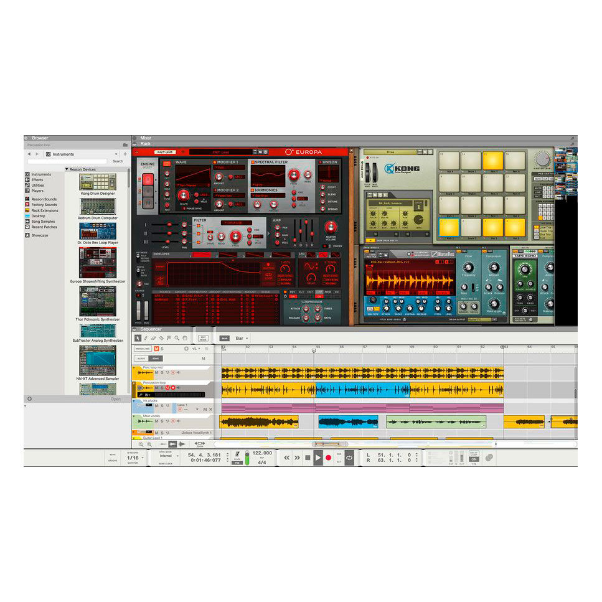Open the Bar snap value dropdown

click(x=242, y=338)
